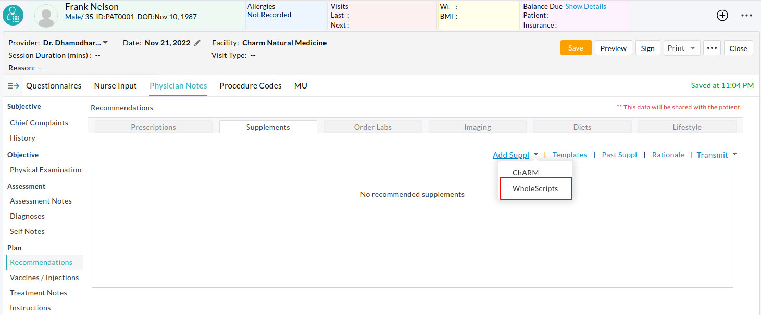Switch to the Order Labs tab
This screenshot has height=315, width=761.
(372, 127)
